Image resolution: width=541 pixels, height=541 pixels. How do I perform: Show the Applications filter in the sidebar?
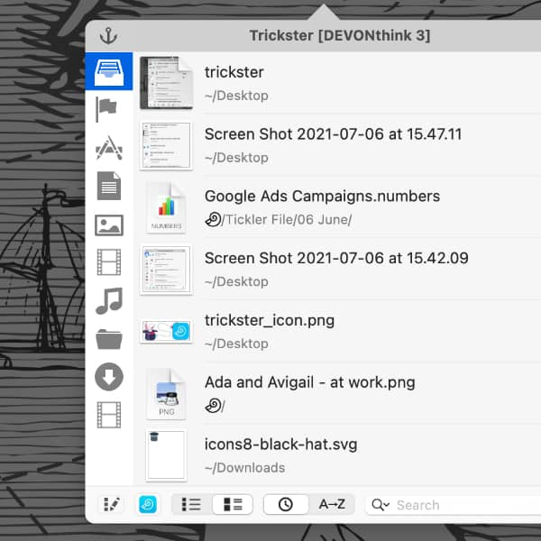[x=109, y=148]
